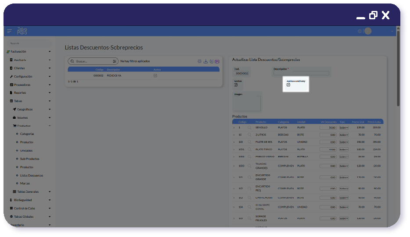The image size is (410, 237).
Task: Click the filter sliders icon in Buscar field
Action: [114, 61]
